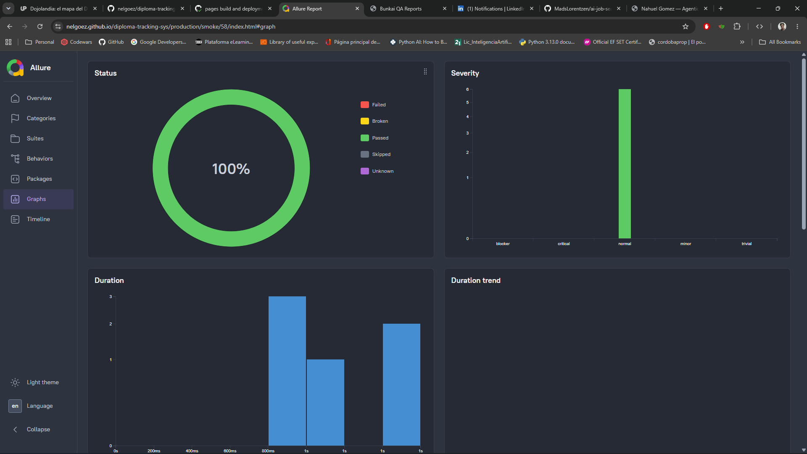Open the All Bookmarks folder
Image resolution: width=807 pixels, height=454 pixels.
point(780,42)
